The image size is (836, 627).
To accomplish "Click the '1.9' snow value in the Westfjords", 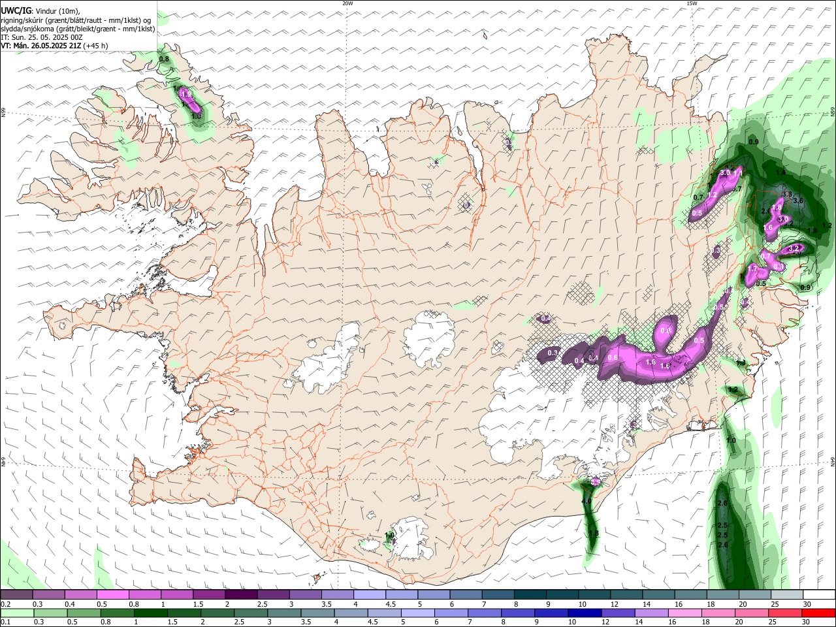I will point(186,95).
